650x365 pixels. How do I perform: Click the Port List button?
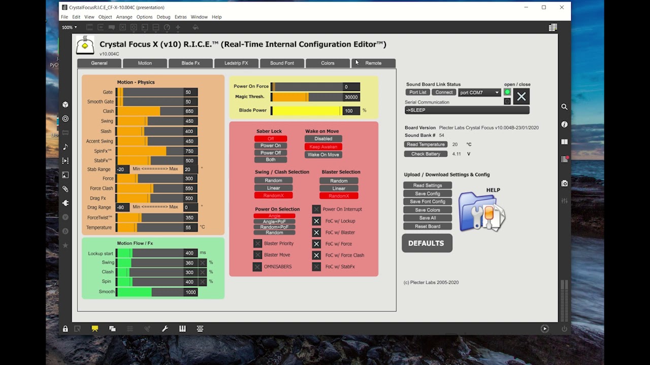pos(418,92)
